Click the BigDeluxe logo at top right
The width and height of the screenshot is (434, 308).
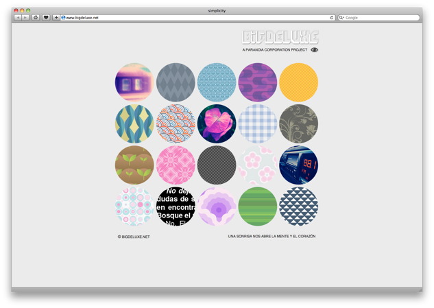[x=280, y=37]
